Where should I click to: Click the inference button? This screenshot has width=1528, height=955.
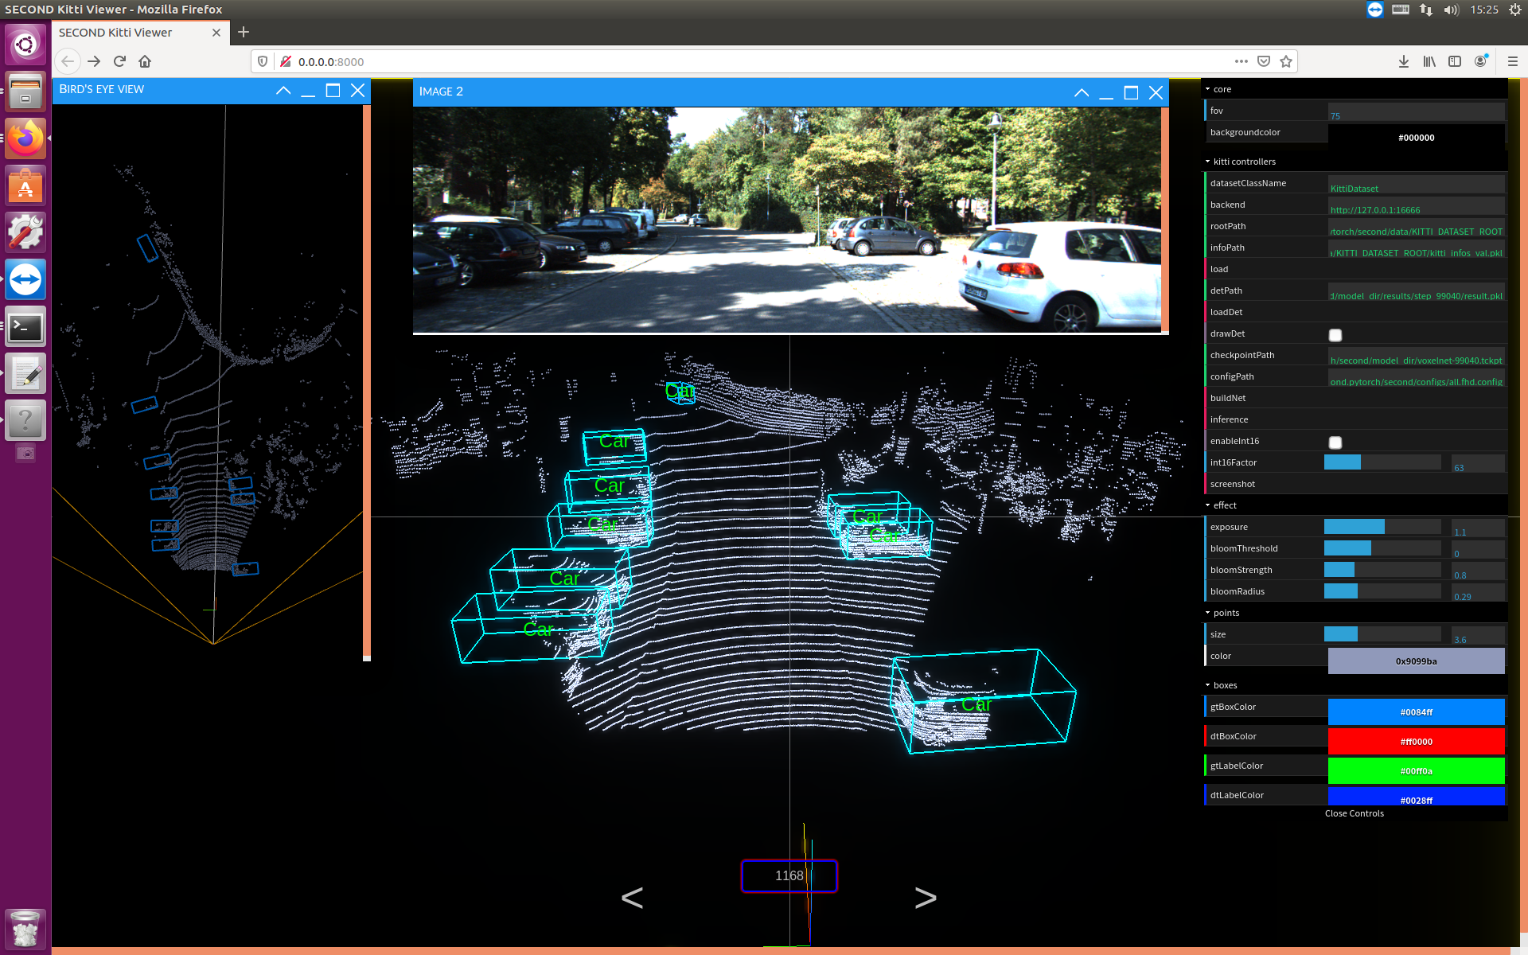pyautogui.click(x=1230, y=419)
